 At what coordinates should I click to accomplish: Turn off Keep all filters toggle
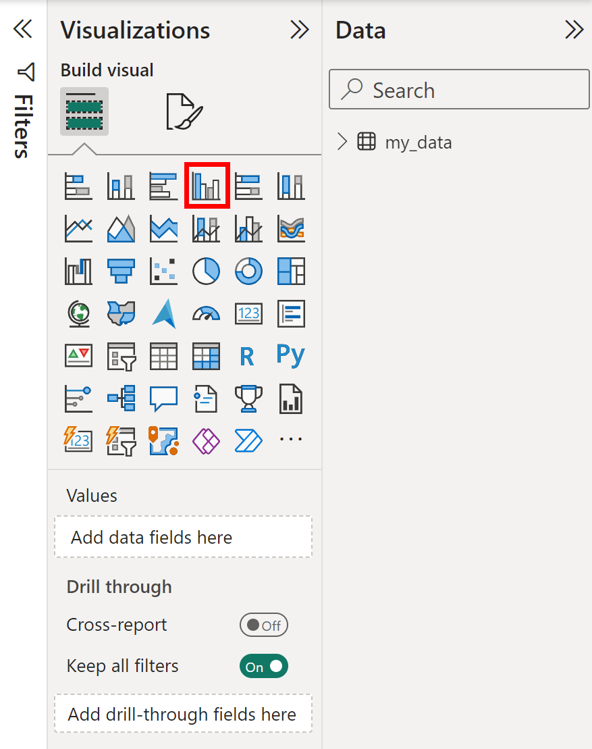pyautogui.click(x=263, y=667)
